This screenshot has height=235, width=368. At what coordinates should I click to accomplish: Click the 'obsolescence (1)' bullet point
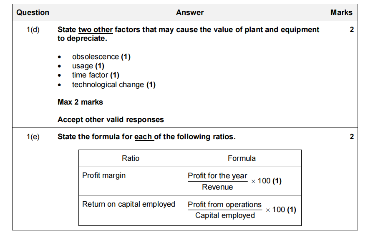point(101,57)
